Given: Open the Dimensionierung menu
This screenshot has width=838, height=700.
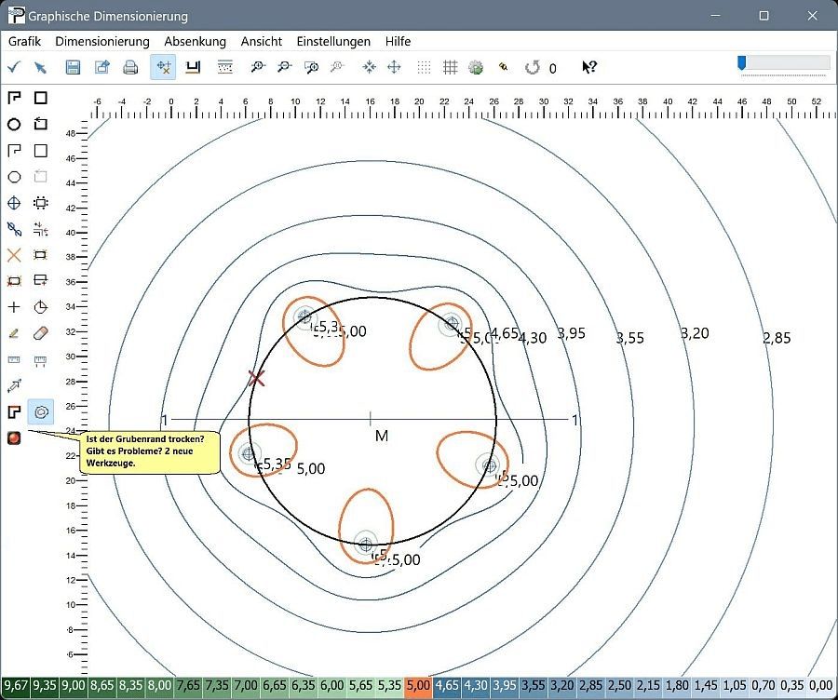Looking at the screenshot, I should pyautogui.click(x=102, y=41).
